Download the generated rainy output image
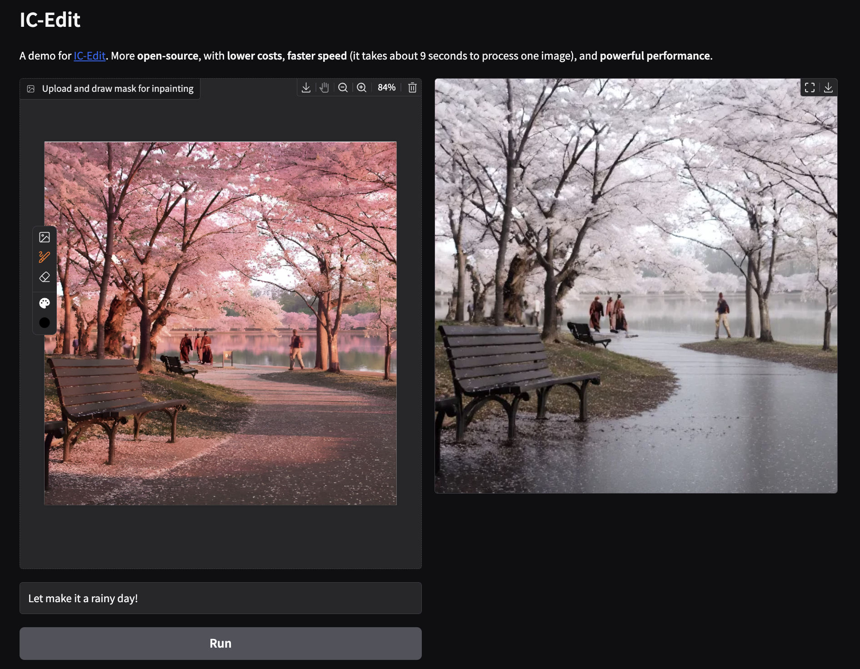The width and height of the screenshot is (860, 669). coord(828,88)
